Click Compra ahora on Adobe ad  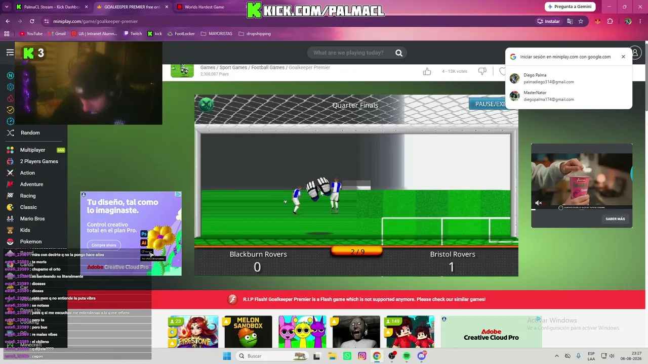coord(104,245)
